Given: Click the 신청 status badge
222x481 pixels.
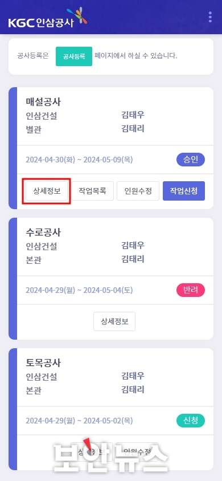Looking at the screenshot, I should pyautogui.click(x=191, y=421).
